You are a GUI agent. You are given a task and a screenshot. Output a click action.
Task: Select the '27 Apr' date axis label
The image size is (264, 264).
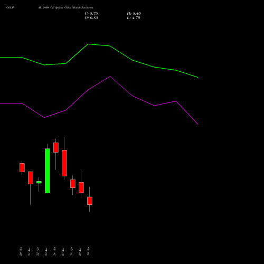click(63, 251)
